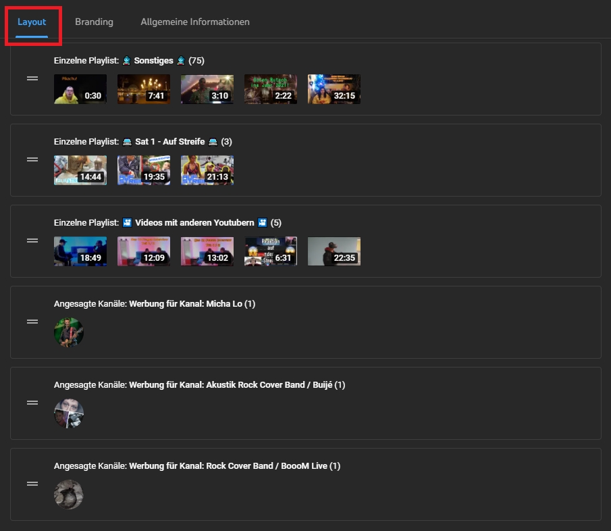
Task: Select the 0:30 video thumbnail in Sonstiges
Action: [80, 89]
